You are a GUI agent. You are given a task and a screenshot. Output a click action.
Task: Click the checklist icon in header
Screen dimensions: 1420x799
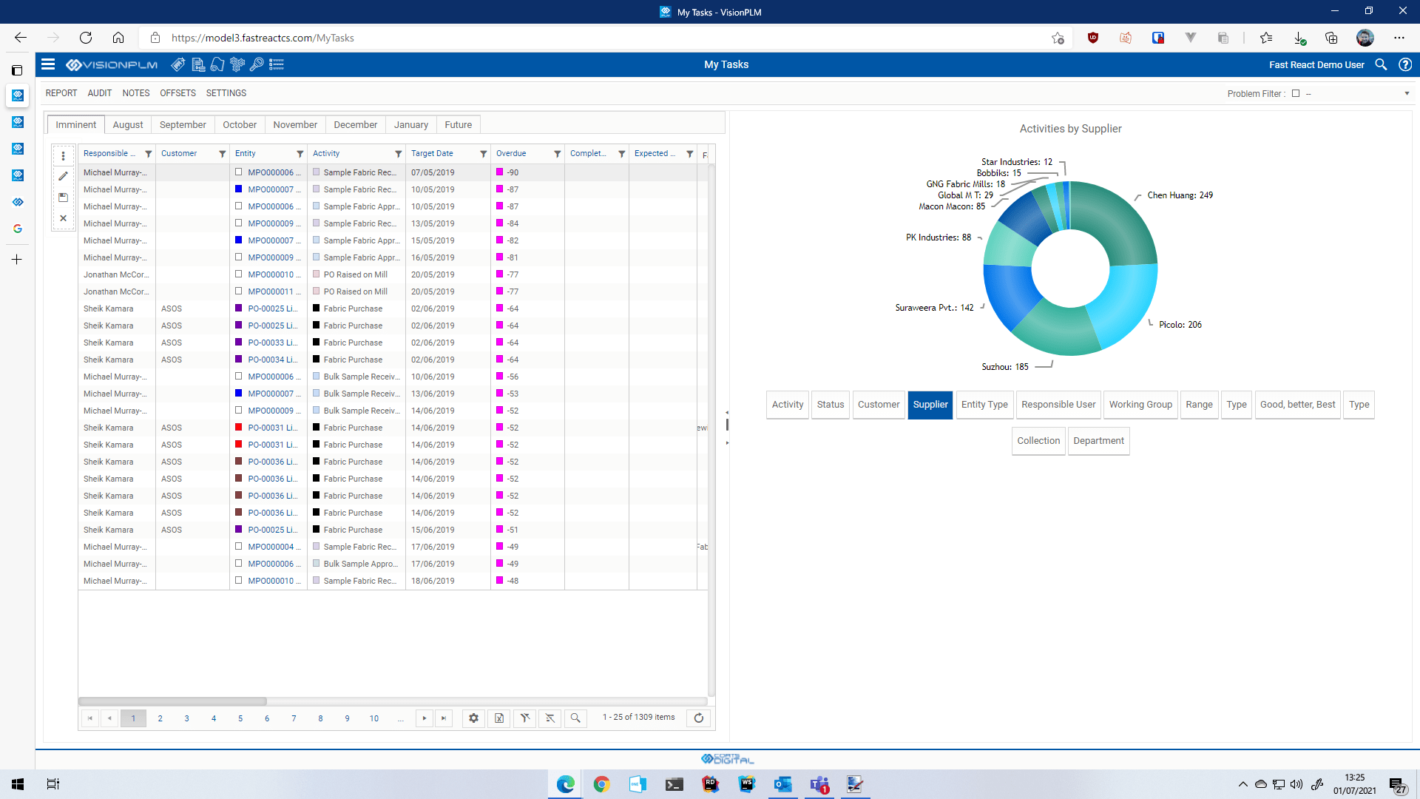(277, 64)
